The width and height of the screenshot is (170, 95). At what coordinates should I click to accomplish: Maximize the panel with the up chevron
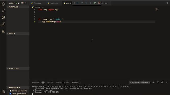(167, 83)
